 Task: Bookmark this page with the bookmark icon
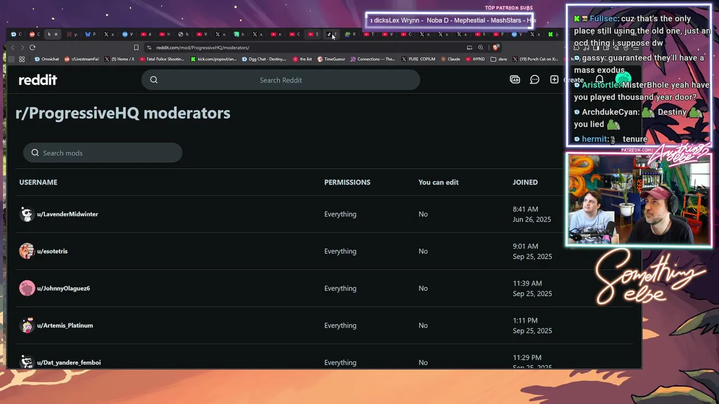tap(136, 48)
